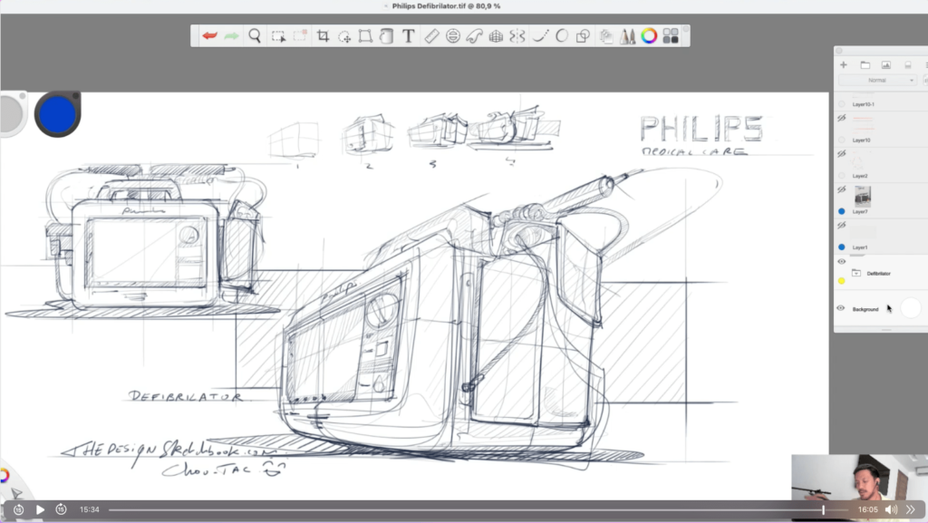Play the video

point(40,509)
